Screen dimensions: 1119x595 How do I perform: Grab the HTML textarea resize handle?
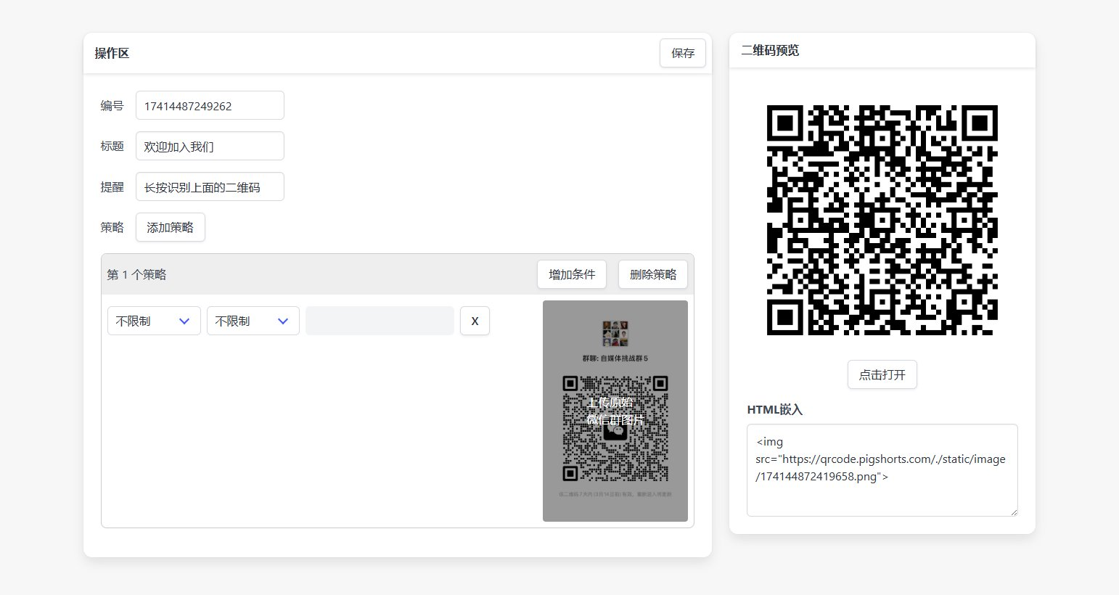(x=1013, y=512)
